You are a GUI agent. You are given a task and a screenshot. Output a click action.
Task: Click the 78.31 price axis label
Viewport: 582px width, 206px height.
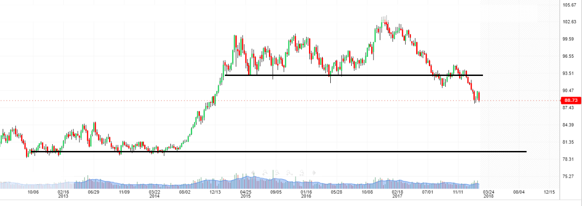pos(569,159)
